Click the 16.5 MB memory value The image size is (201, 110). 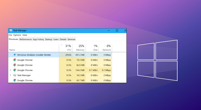80,75
